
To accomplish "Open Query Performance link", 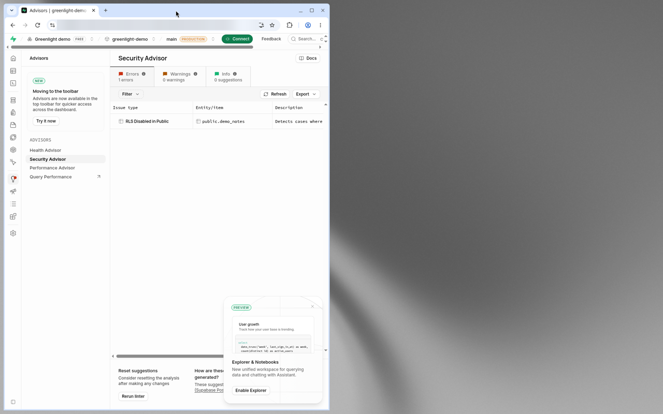I will [65, 177].
